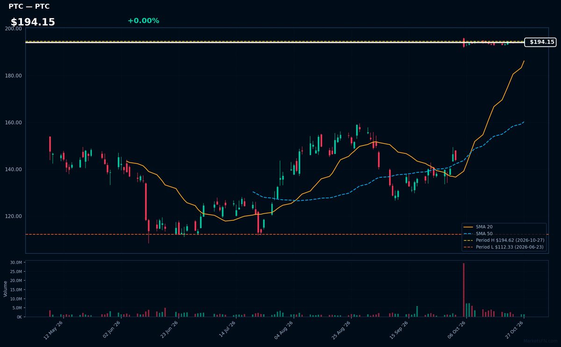The image size is (561, 347).
Task: Click the 20.0M volume axis label
Action: (15, 281)
